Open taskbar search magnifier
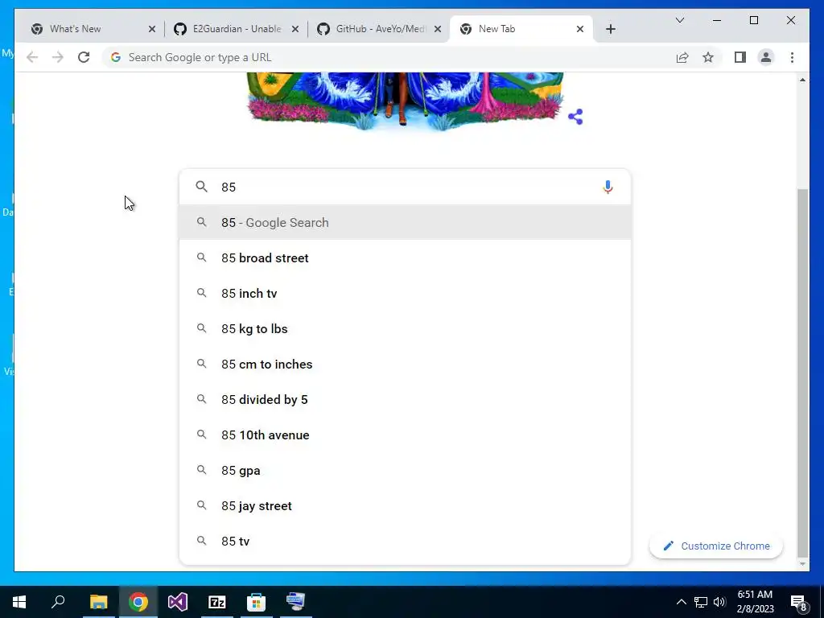824x618 pixels. [x=58, y=602]
